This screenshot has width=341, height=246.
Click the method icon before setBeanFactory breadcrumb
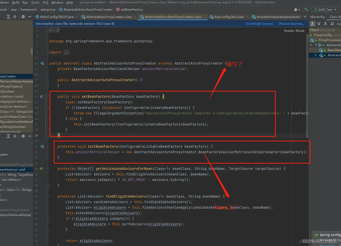[x=118, y=10]
